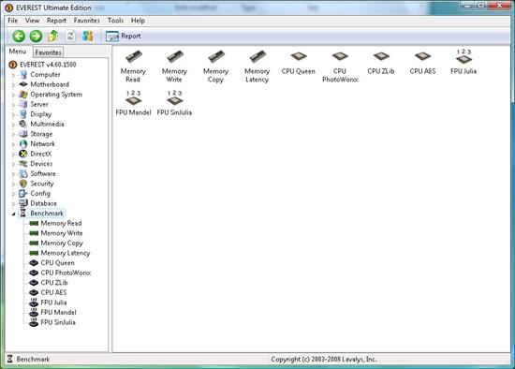Open FPU Mandel icon in right pane
Image resolution: width=515 pixels, height=369 pixels.
(133, 103)
